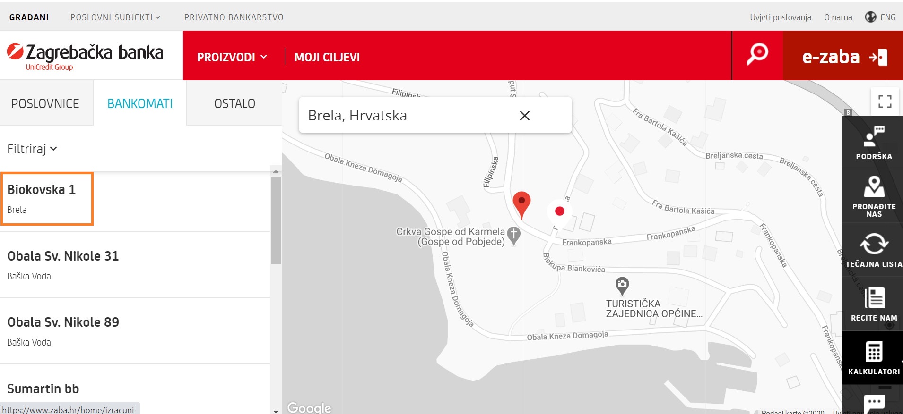Click in the location search field

(x=407, y=116)
